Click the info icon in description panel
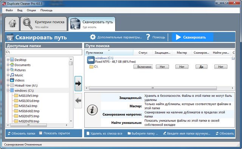This screenshot has height=149, width=242. (x=92, y=110)
